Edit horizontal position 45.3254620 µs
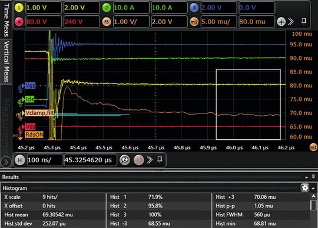 click(x=91, y=160)
